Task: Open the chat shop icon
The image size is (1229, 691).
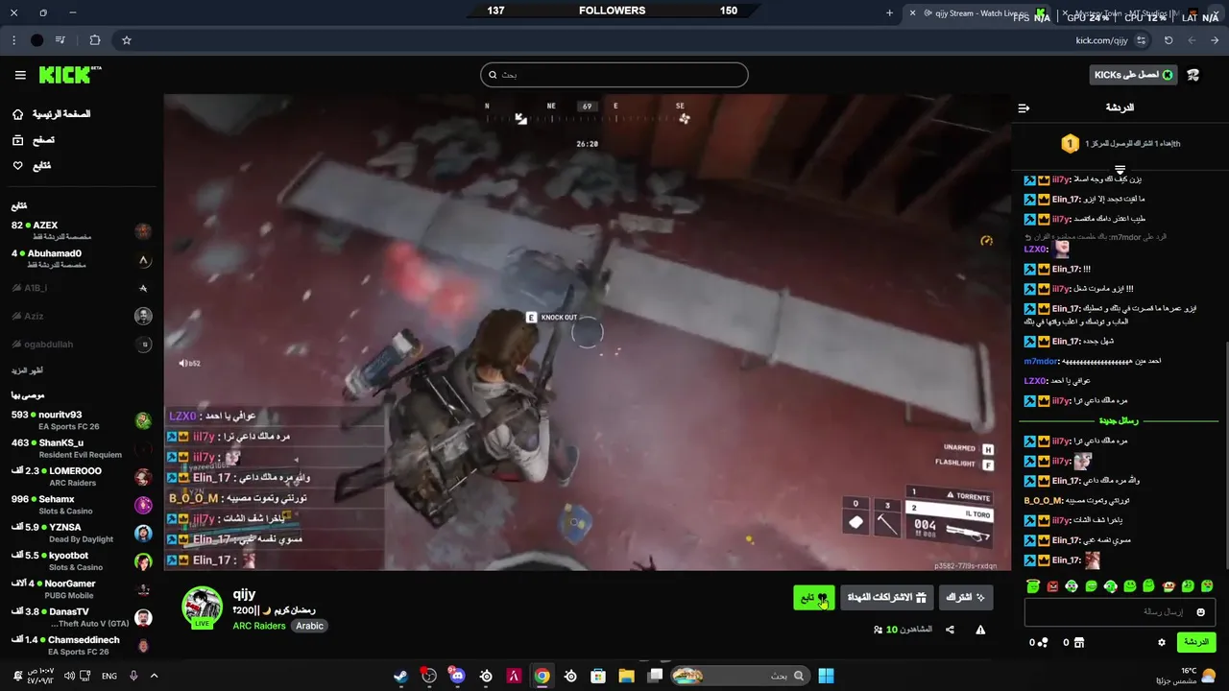Action: point(1079,642)
